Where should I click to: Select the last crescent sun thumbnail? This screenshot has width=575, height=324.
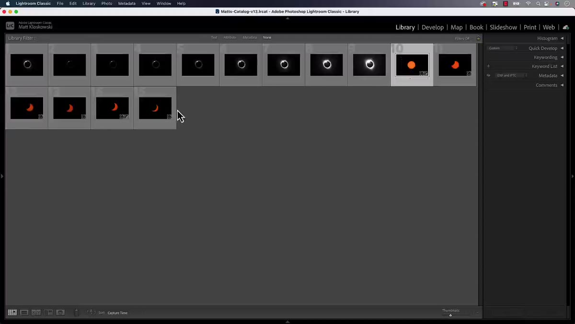pyautogui.click(x=155, y=108)
